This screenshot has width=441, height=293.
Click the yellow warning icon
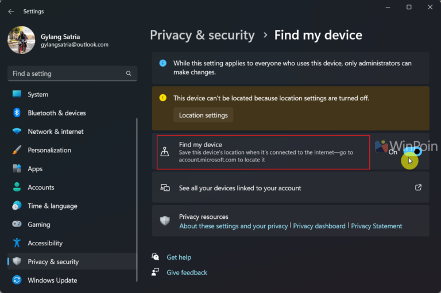pyautogui.click(x=163, y=98)
